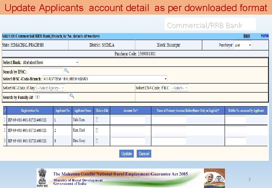Click Primary Account Holder name field for Rina Rosy
Screen dimensions: 272x188
[169, 141]
